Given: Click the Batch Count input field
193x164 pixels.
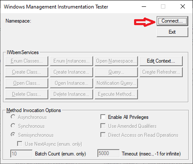Looking at the screenshot, I should [x=21, y=154].
